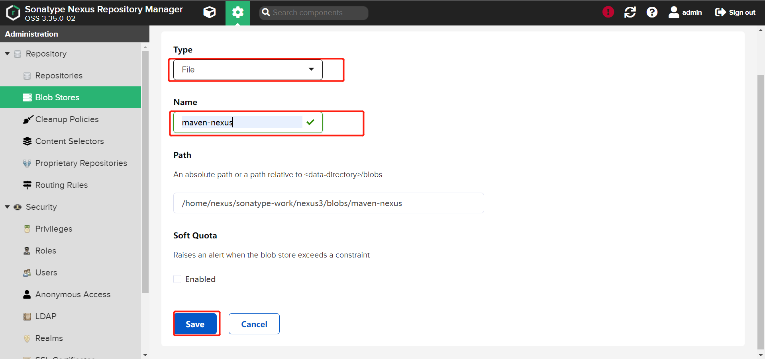This screenshot has height=359, width=765.
Task: Open the Help question mark icon
Action: 652,12
